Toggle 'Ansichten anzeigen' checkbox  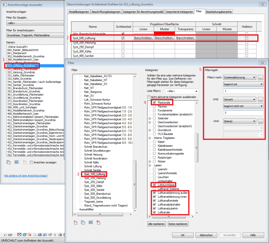[31, 162]
